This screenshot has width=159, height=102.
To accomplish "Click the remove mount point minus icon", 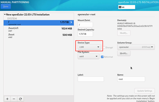I will [14, 99].
